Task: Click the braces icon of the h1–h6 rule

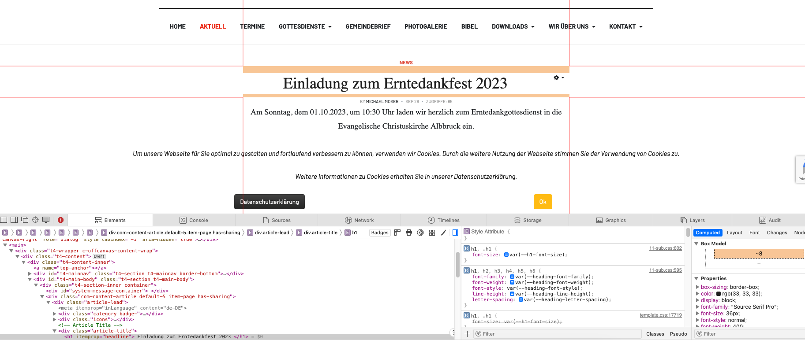Action: coord(467,270)
